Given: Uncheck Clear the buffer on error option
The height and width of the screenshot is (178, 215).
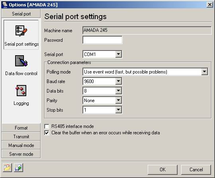Looking at the screenshot, I should click(47, 133).
